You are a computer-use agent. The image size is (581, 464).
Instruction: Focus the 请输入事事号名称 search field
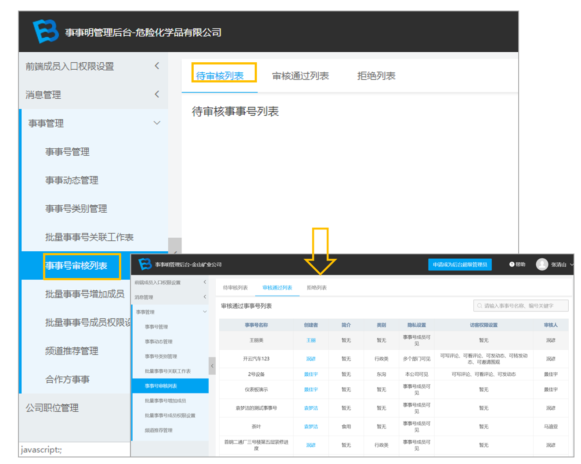click(x=521, y=306)
